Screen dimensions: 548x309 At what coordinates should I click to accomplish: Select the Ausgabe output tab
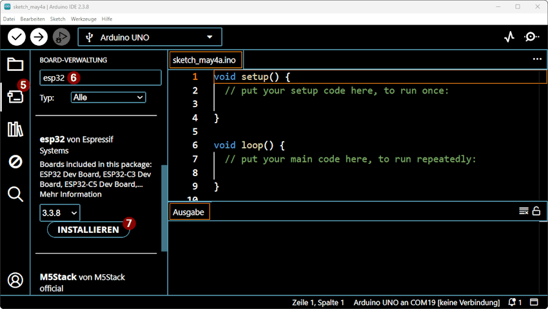click(x=190, y=212)
